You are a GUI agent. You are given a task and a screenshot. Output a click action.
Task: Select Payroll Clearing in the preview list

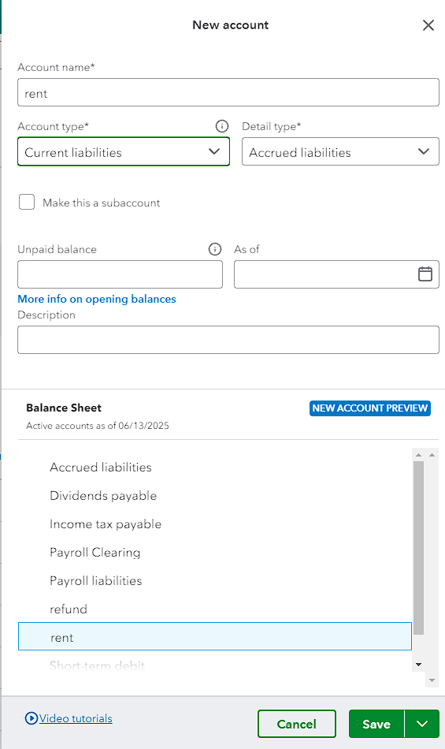click(x=95, y=553)
